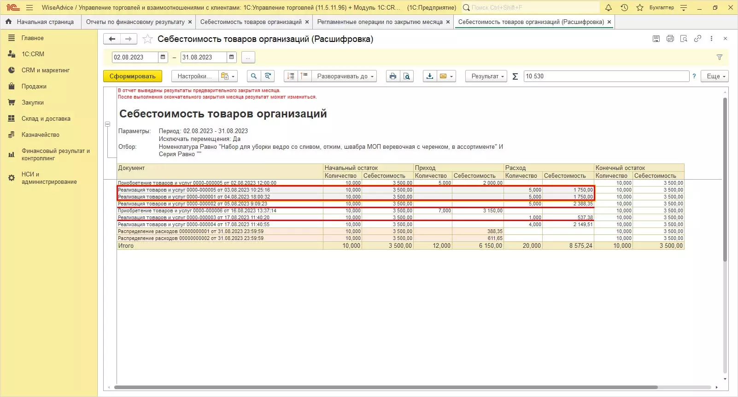Screen dimensions: 738x397
Task: Click the print preview icon
Action: tap(406, 76)
